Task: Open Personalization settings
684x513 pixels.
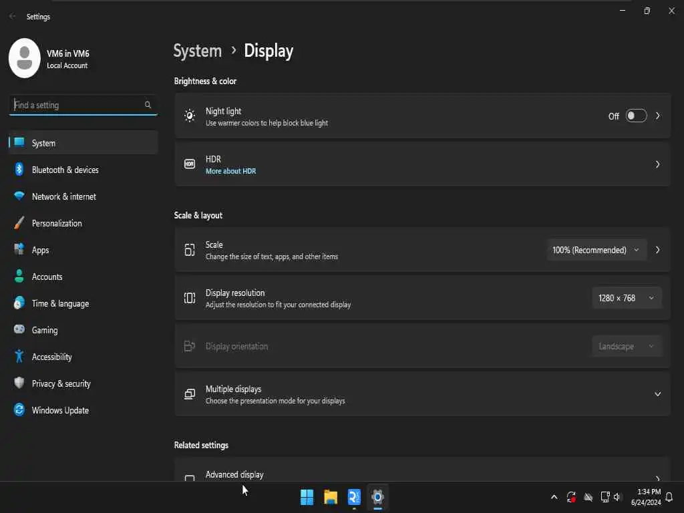Action: [x=83, y=223]
